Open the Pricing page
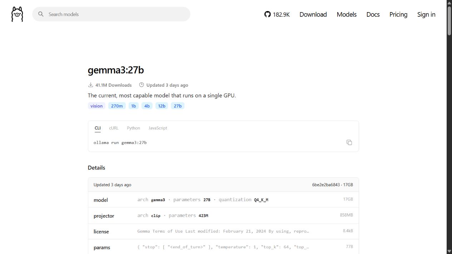 pyautogui.click(x=398, y=14)
